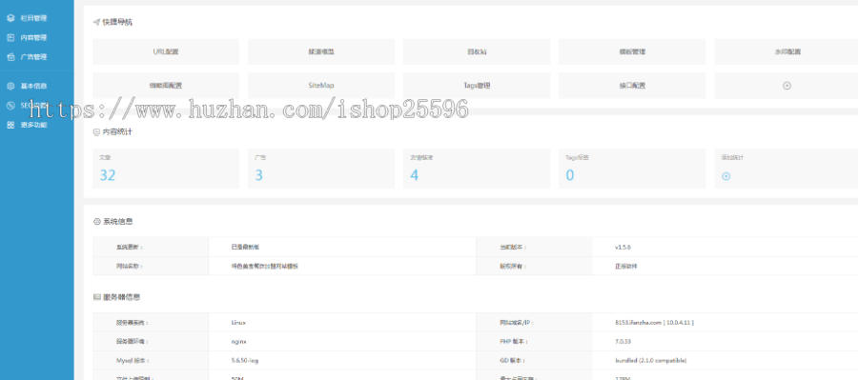This screenshot has height=380, width=858.
Task: Click the 快捷导航 heading text
Action: [116, 23]
